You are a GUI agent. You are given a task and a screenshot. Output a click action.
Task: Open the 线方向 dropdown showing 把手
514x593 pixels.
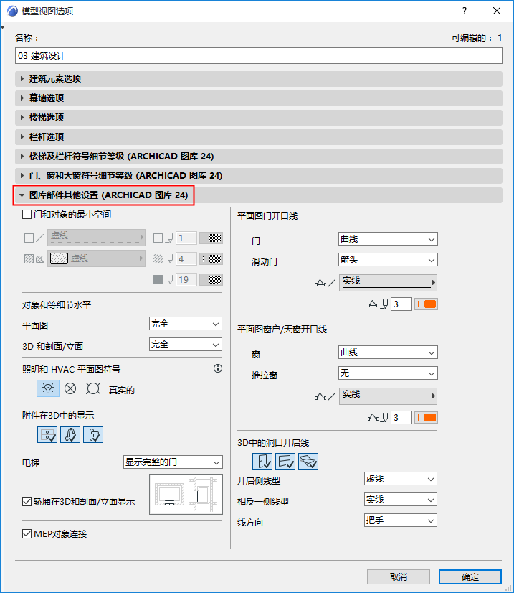tap(401, 520)
